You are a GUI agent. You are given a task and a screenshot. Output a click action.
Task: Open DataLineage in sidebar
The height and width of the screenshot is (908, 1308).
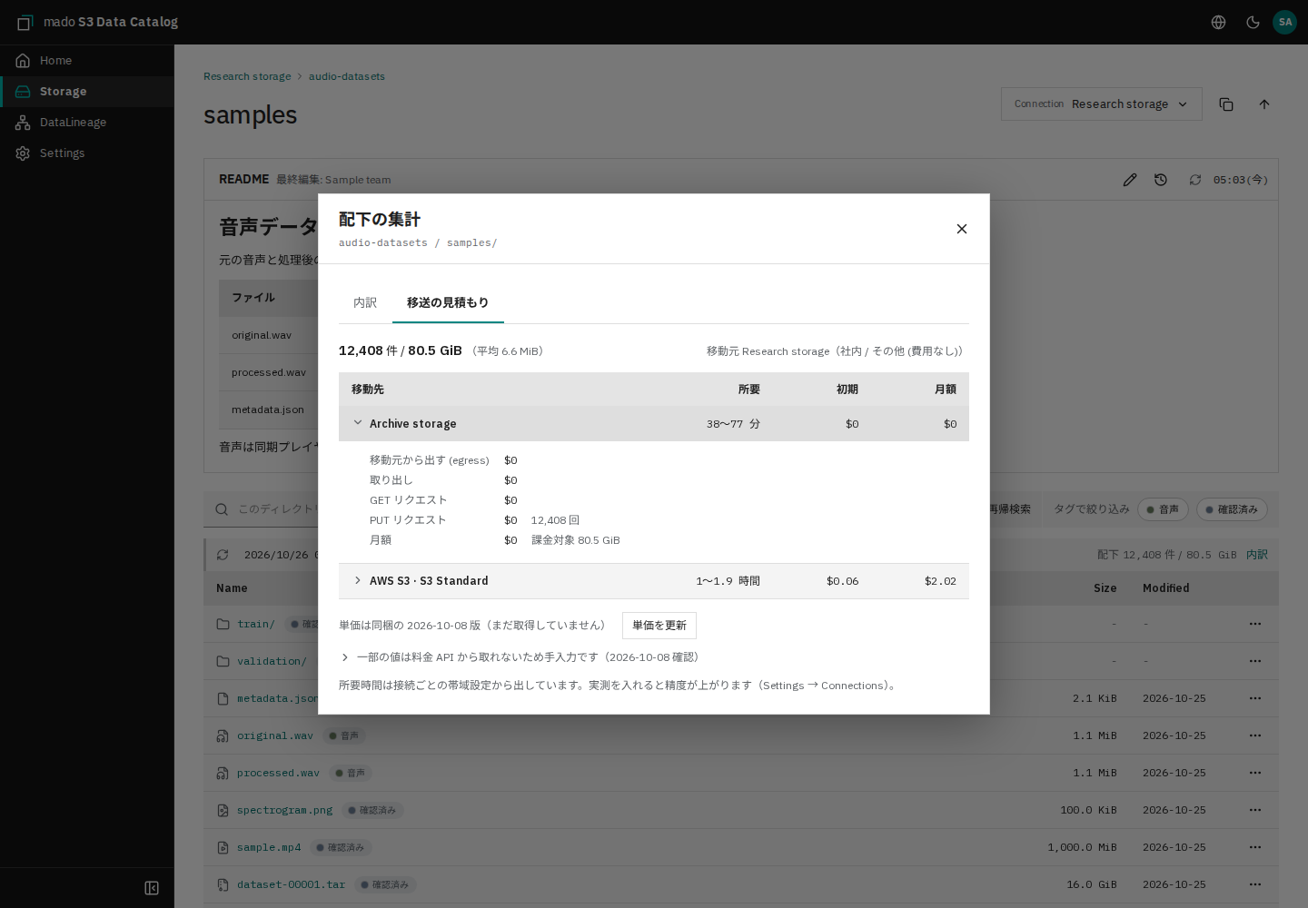87,123
